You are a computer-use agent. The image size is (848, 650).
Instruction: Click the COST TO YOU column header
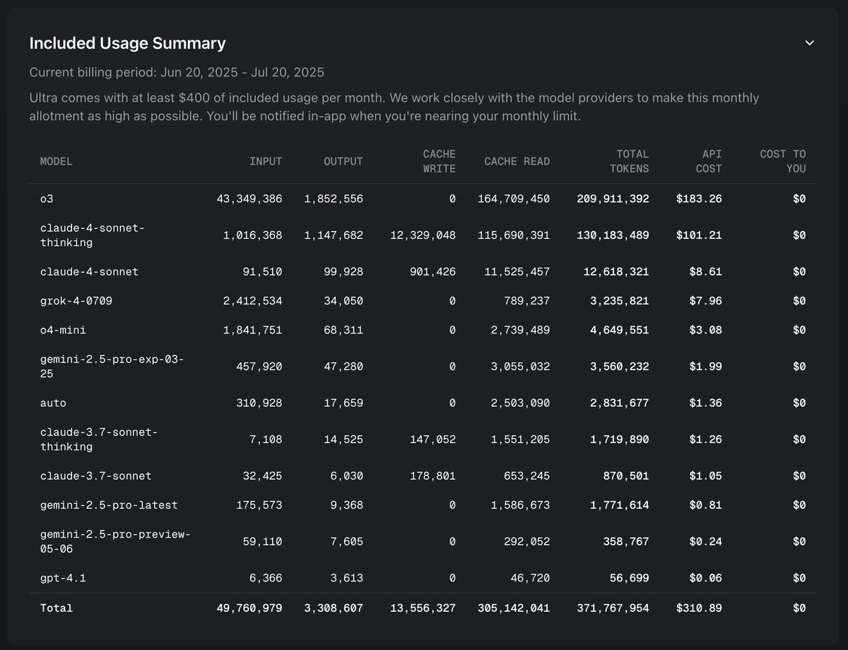(x=783, y=161)
